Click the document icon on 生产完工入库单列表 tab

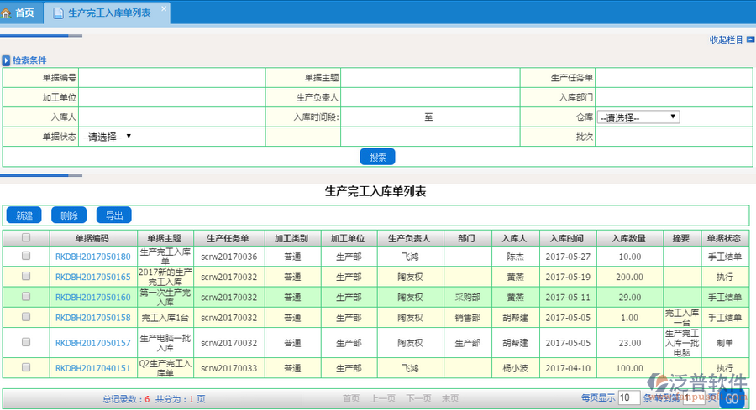(57, 13)
